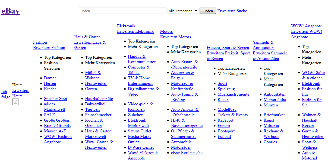Expand WOW! Angebote via its Erweitern link
Screen dimensions: 328x163
click(306, 34)
